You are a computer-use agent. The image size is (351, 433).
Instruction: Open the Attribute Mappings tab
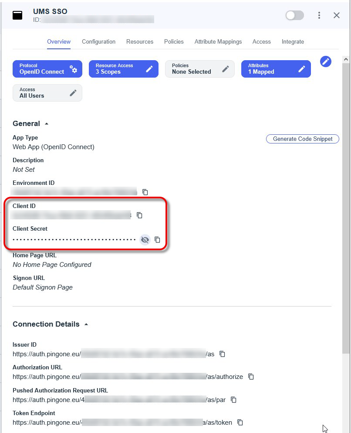coord(218,41)
